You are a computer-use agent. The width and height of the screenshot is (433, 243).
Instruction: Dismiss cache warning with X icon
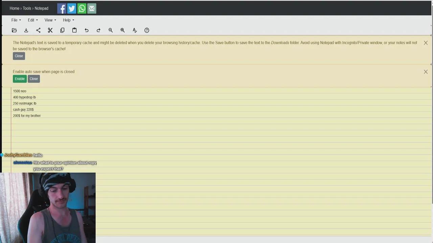(426, 43)
